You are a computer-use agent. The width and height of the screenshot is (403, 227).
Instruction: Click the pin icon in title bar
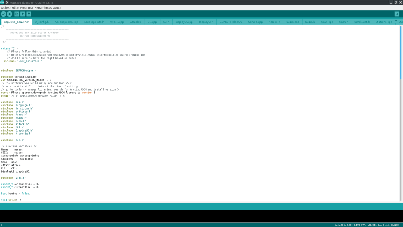[7, 2]
